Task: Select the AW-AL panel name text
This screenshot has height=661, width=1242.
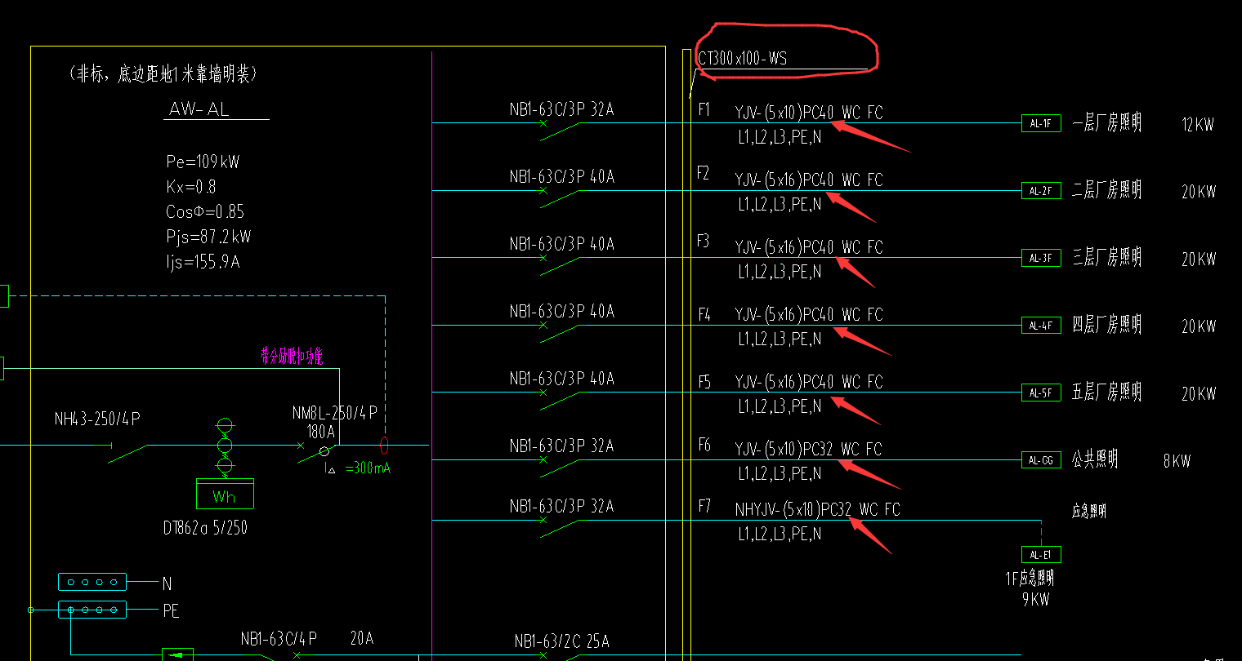Action: click(199, 109)
